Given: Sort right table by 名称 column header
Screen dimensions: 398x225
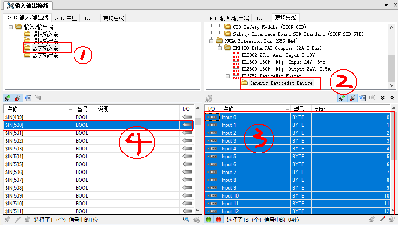Looking at the screenshot, I should click(255, 109).
